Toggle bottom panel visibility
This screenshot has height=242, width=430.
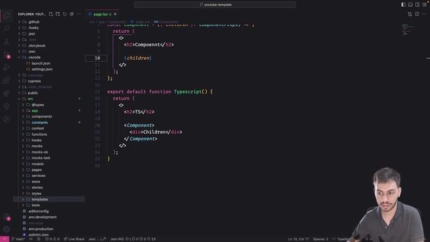click(x=411, y=5)
